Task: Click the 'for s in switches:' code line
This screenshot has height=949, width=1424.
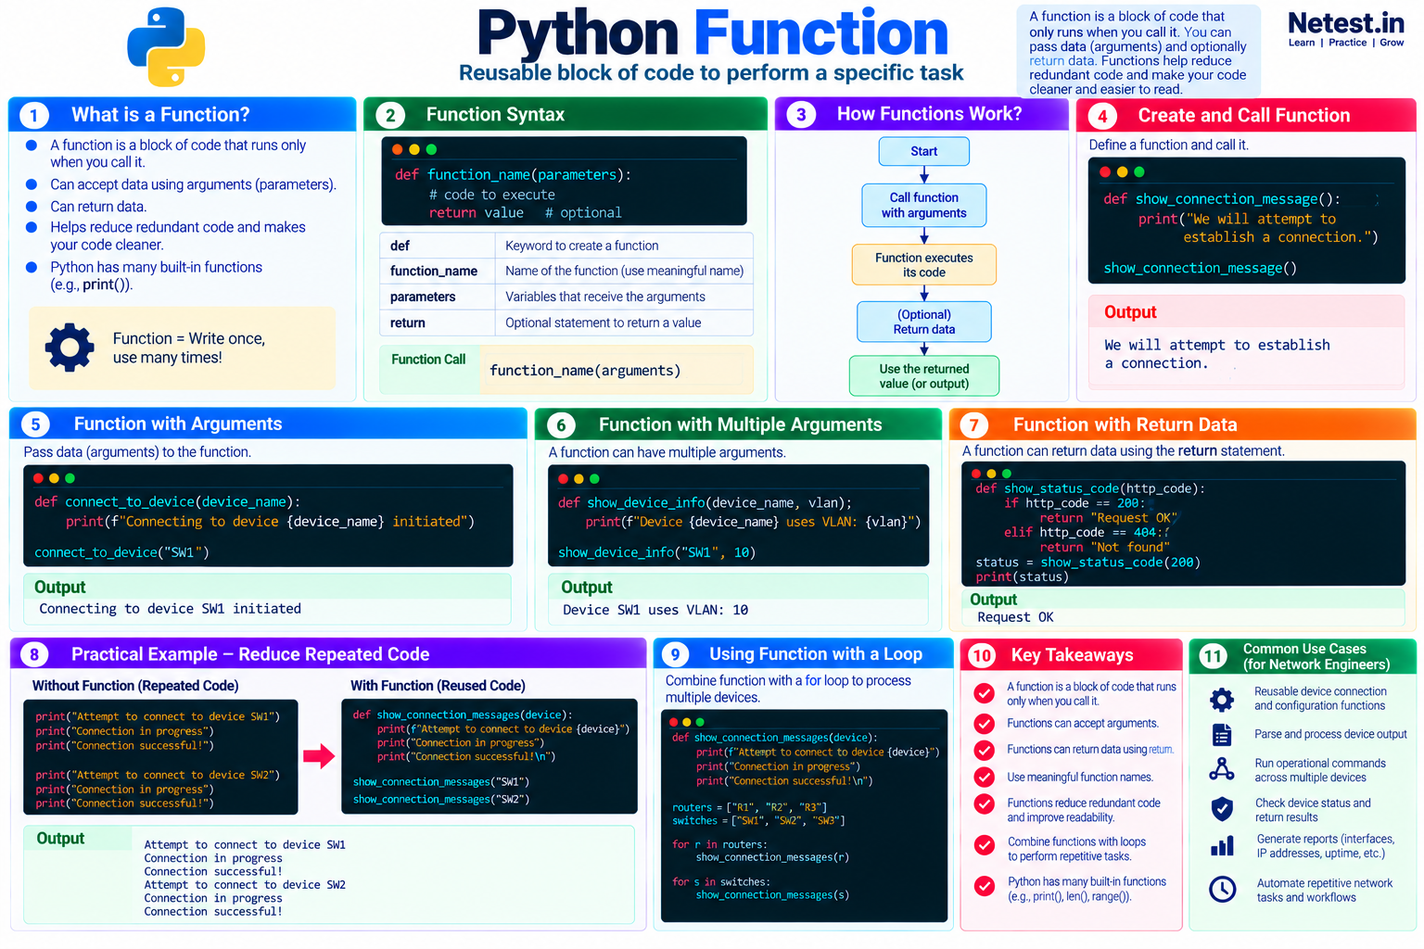Action: click(x=719, y=882)
